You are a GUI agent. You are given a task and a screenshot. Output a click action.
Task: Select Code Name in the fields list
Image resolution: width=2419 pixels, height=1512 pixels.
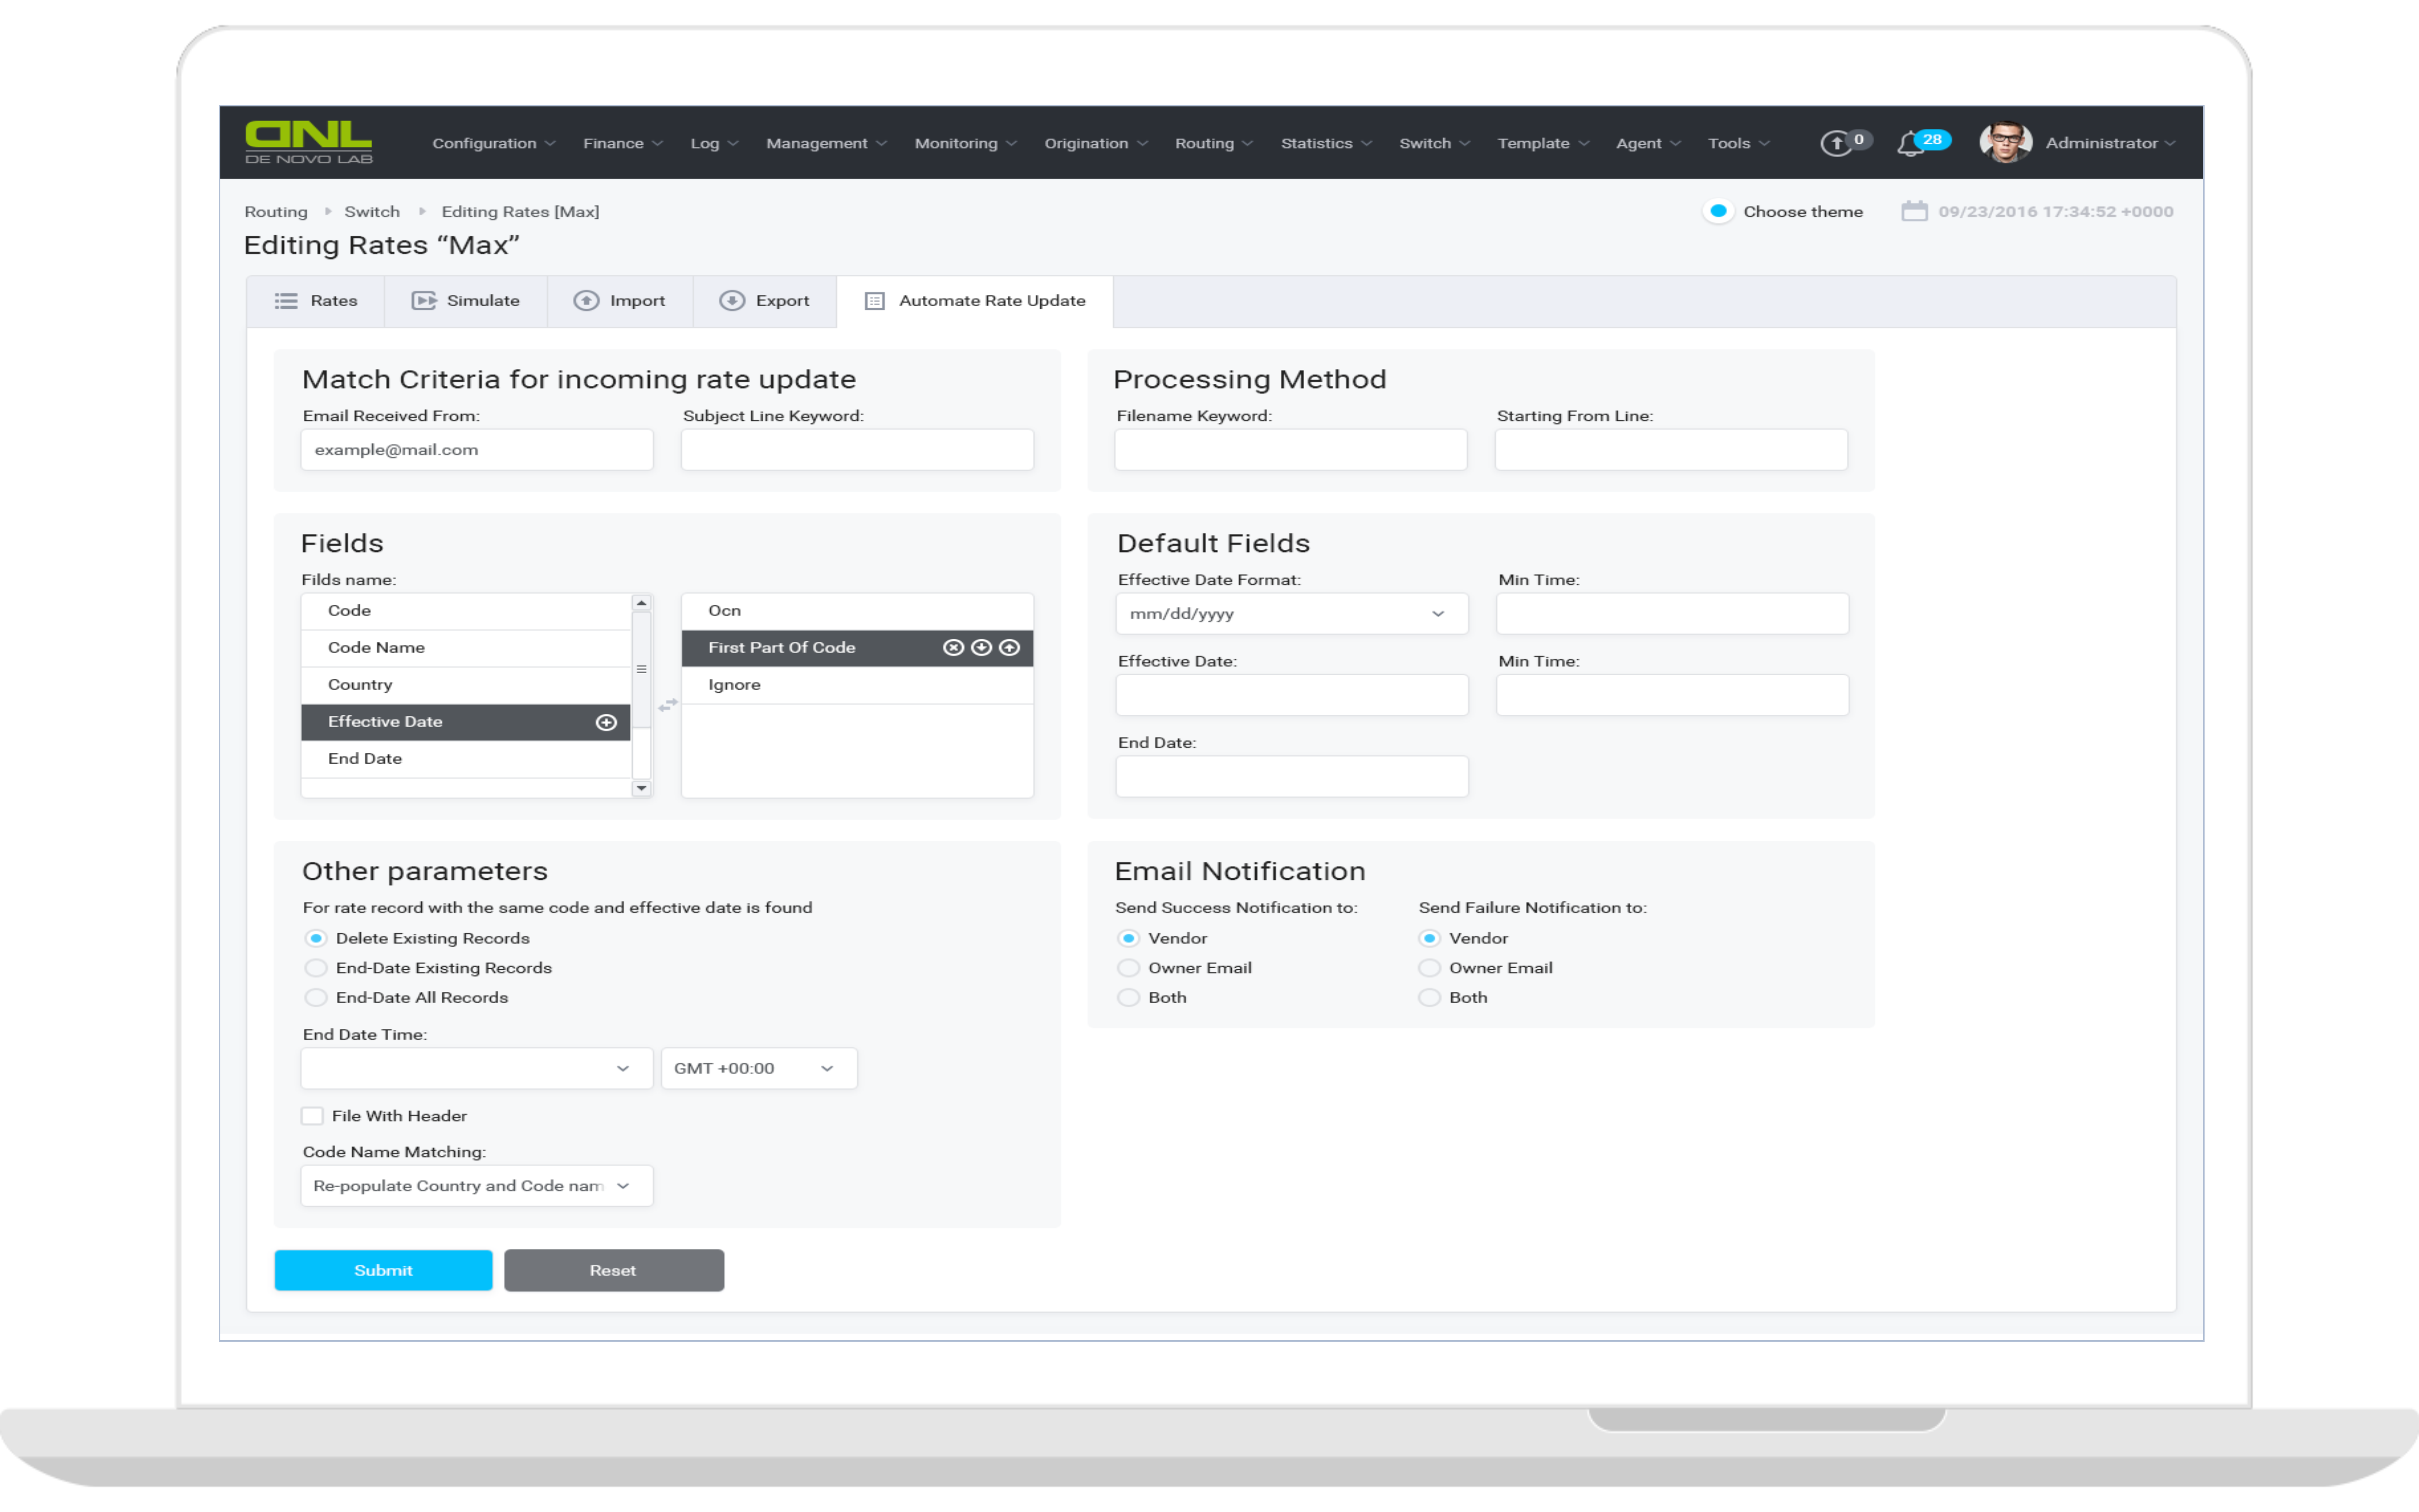tap(466, 648)
